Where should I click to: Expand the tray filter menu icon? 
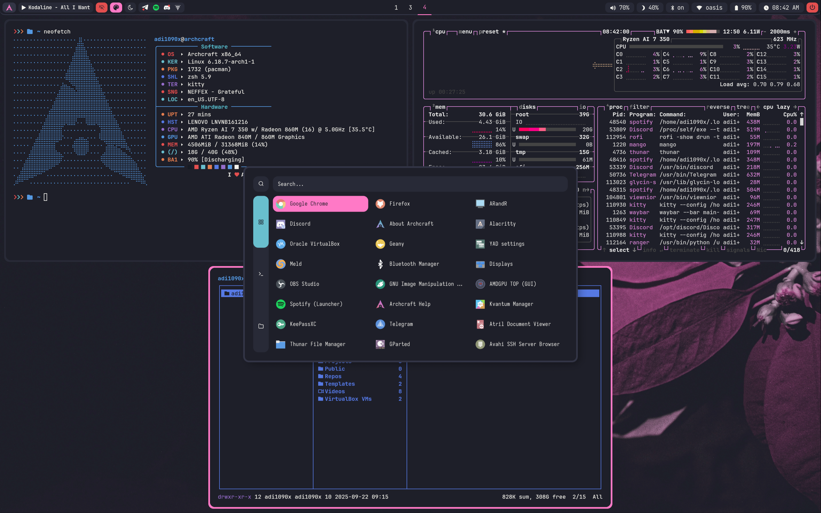tap(178, 8)
